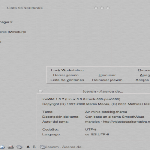The width and height of the screenshot is (150, 150).
Task: Choose Reiniciar icewm
Action: [x=107, y=80]
